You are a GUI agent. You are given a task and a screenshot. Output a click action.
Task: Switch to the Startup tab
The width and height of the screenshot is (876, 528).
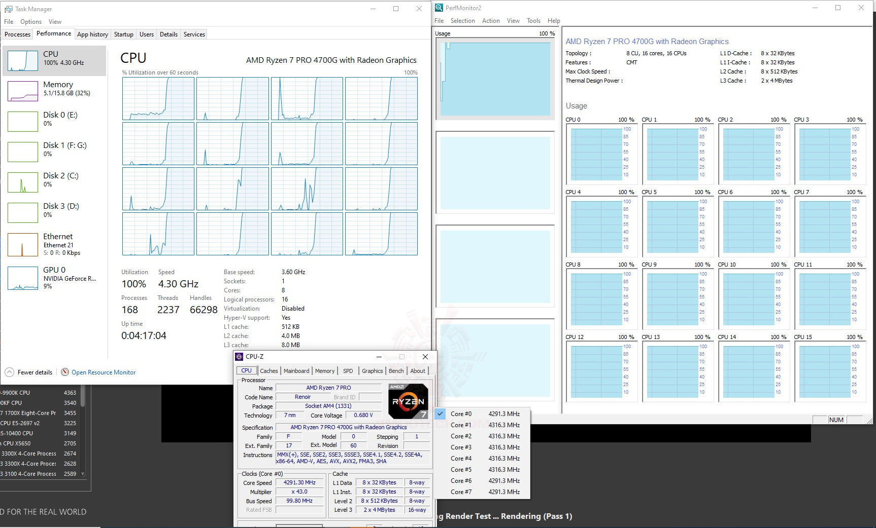pos(123,34)
